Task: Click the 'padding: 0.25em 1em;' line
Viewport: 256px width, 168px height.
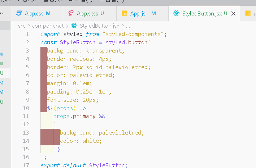Action: click(x=79, y=92)
